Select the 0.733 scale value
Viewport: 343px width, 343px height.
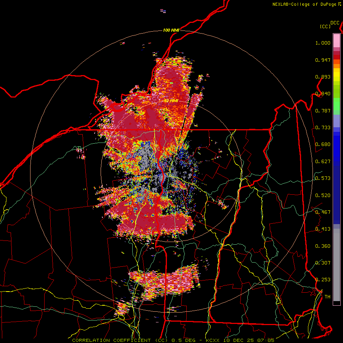coord(323,128)
